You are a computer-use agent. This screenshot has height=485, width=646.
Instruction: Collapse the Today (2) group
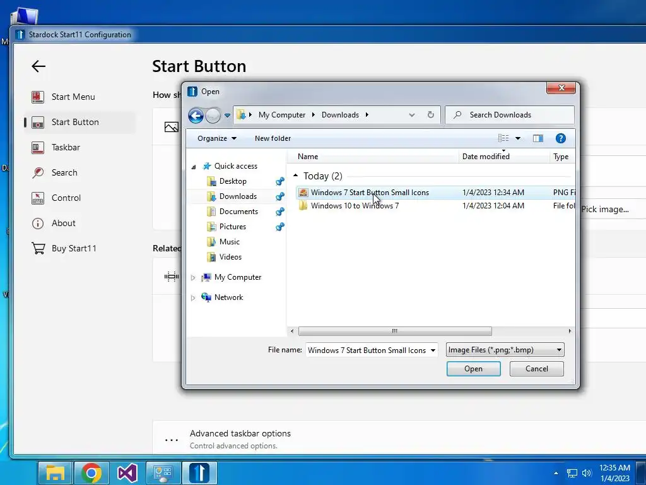tap(295, 176)
